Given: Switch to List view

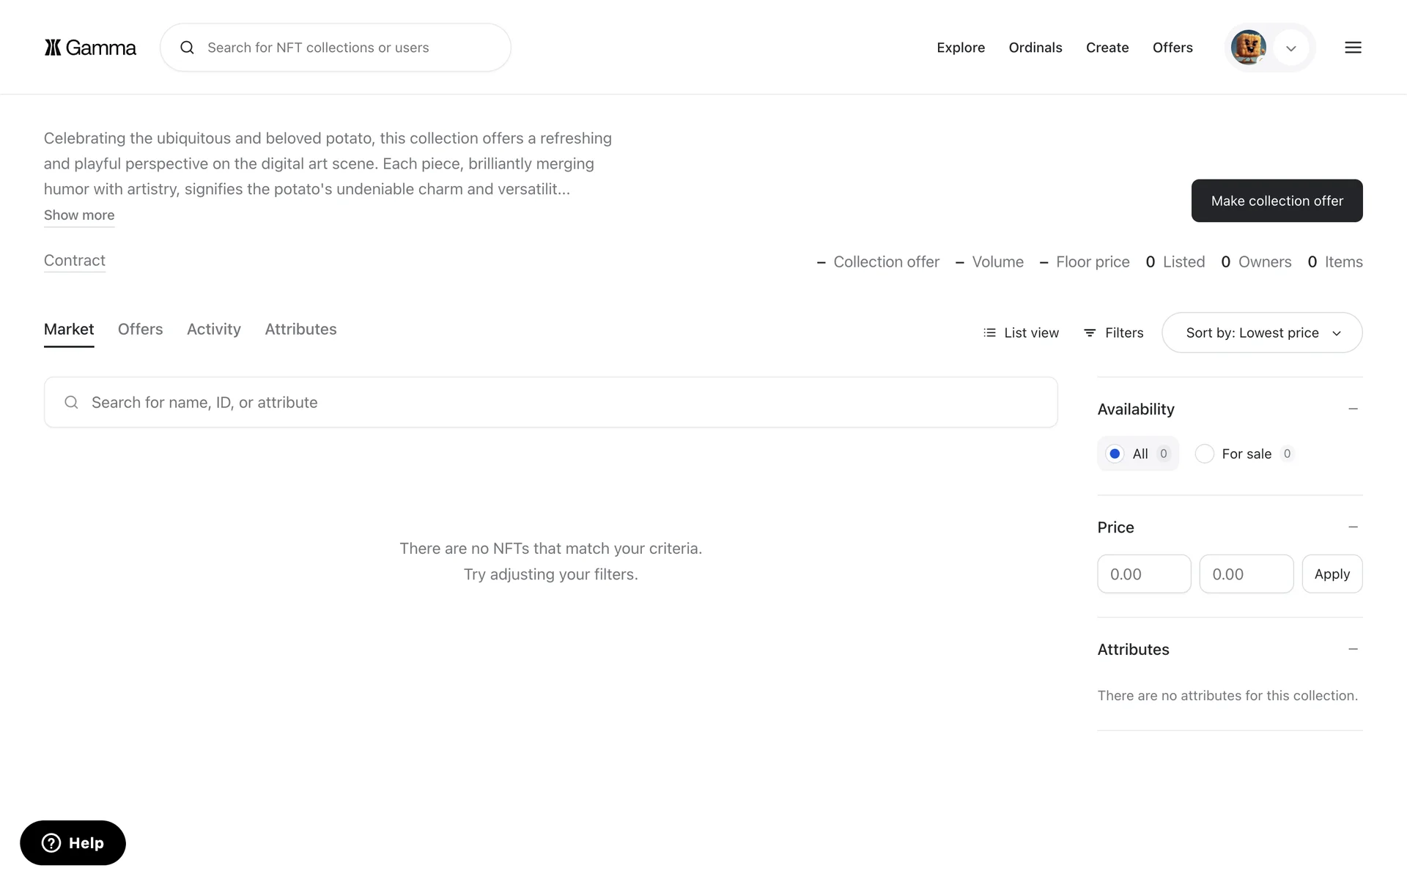Looking at the screenshot, I should point(1021,333).
